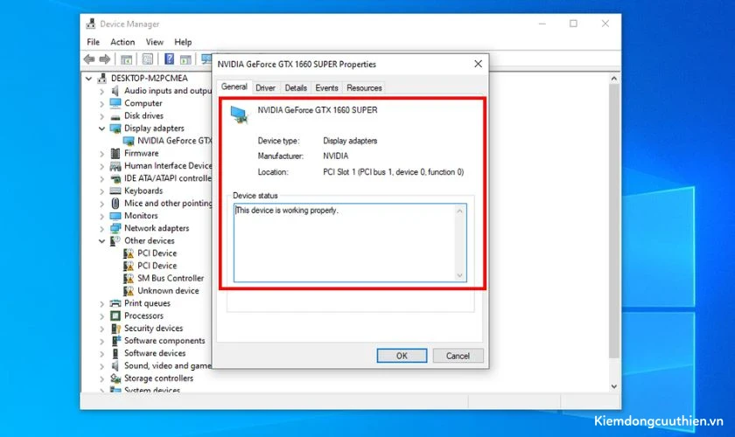Select the SM Bus Controller entry

(x=171, y=278)
